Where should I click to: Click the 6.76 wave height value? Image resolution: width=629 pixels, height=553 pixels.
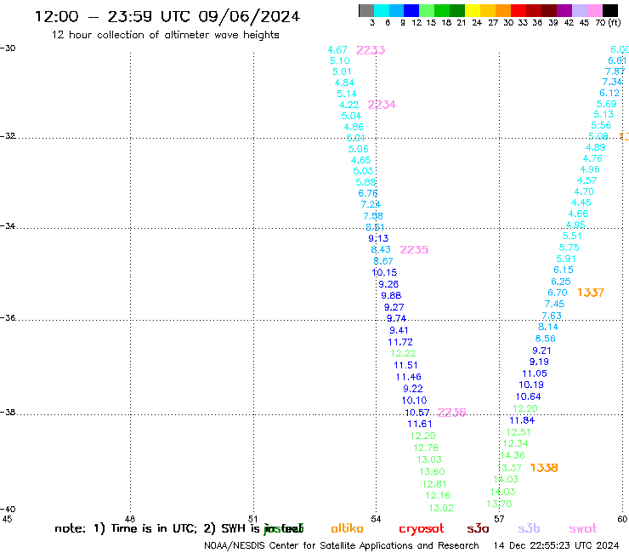click(368, 193)
